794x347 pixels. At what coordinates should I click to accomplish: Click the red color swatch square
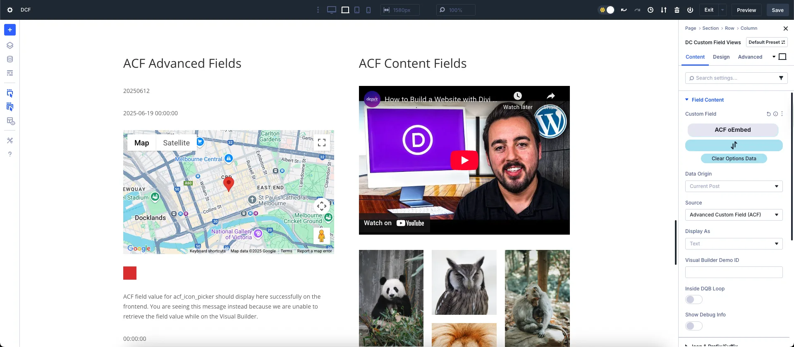(x=130, y=273)
